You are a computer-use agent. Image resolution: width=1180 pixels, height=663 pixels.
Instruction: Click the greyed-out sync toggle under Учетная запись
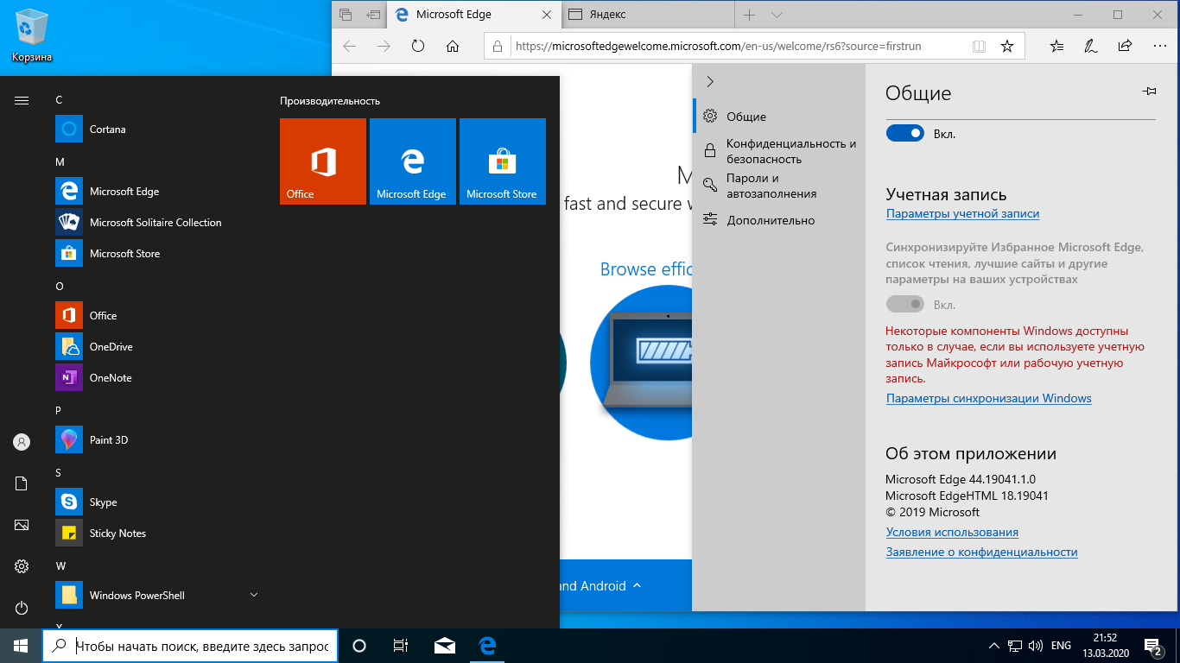[904, 304]
